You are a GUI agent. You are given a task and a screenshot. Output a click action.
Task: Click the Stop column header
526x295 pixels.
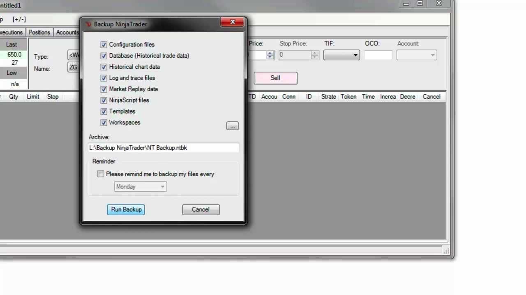click(53, 97)
